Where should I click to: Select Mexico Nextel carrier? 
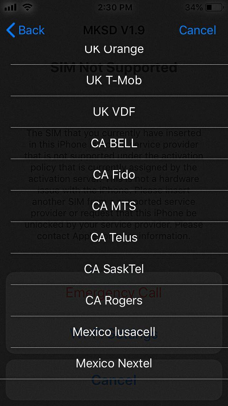click(x=114, y=363)
